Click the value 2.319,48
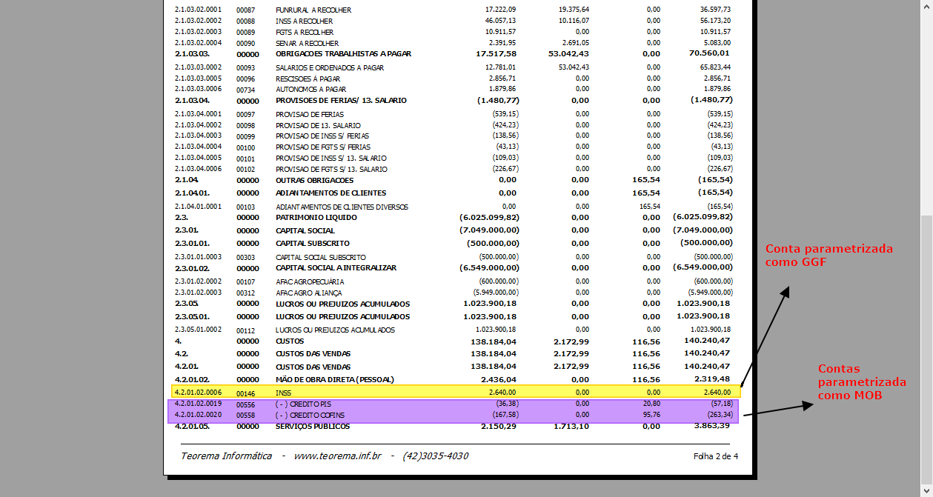 pyautogui.click(x=713, y=378)
